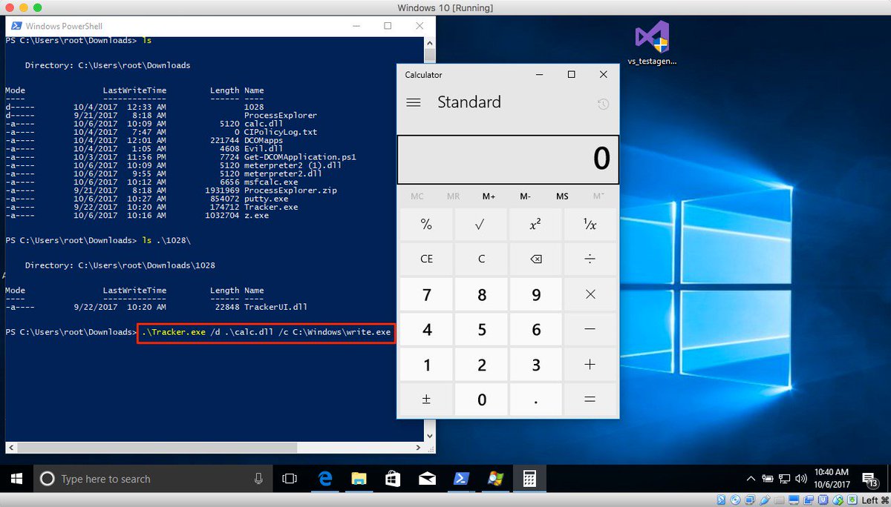The image size is (891, 507).
Task: Click the PowerShell vertical scrollbar up arrow
Action: click(429, 42)
